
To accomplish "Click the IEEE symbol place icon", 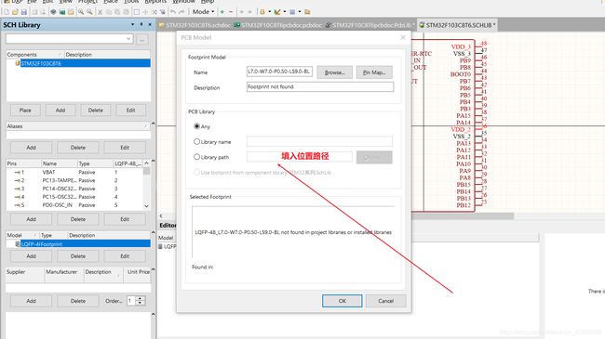I will tap(262, 12).
